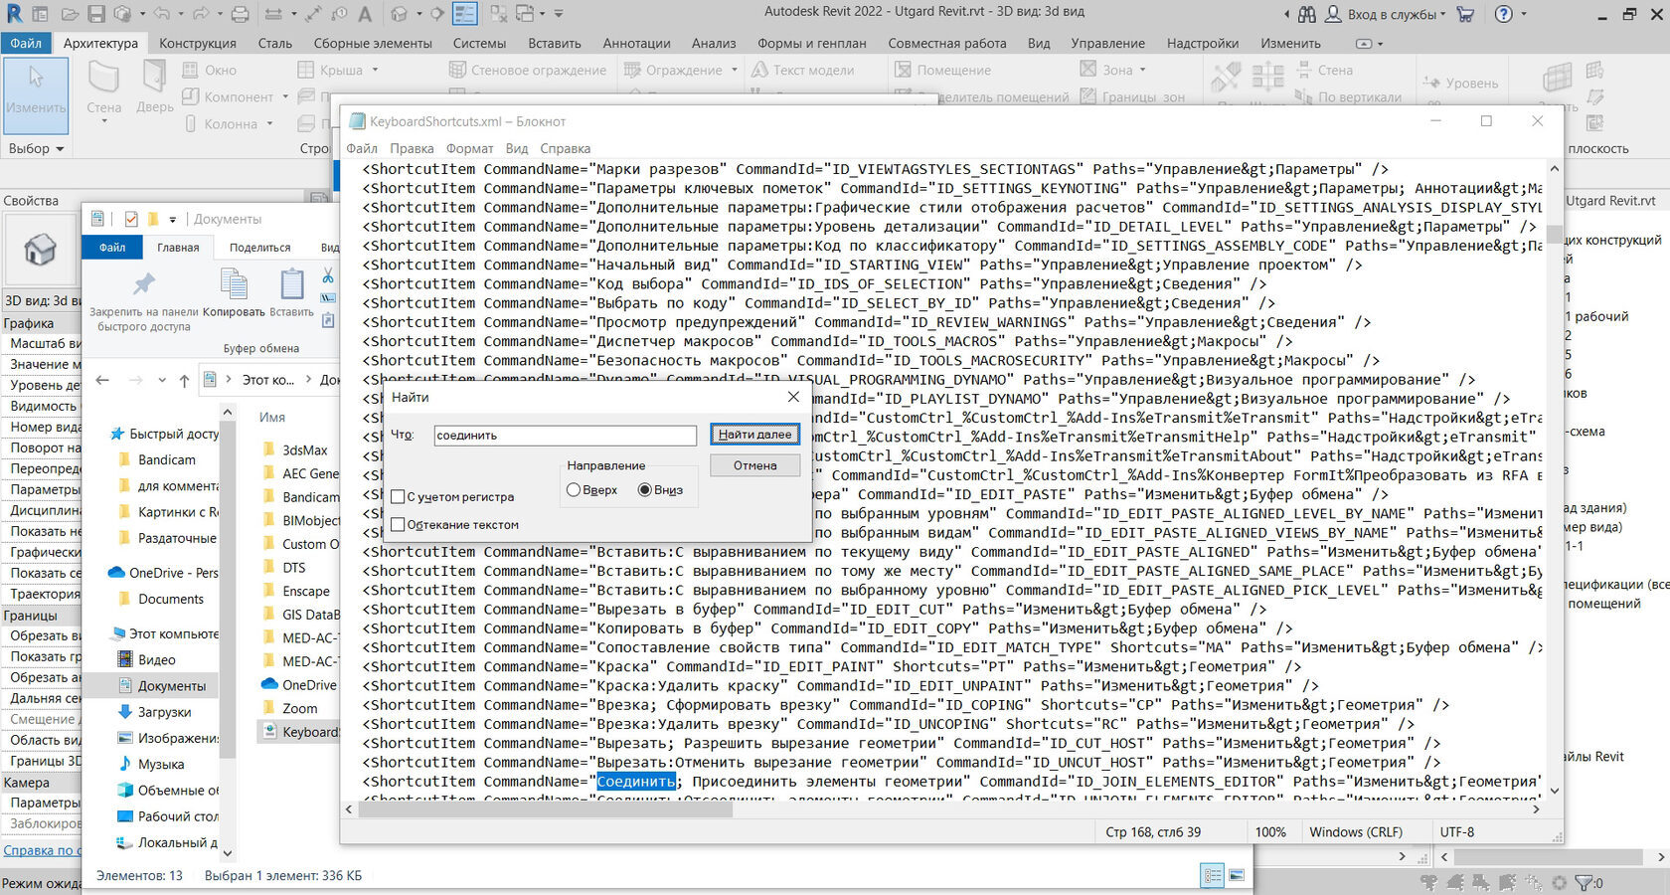Open the Зона dropdown arrow
The image size is (1670, 895).
[1142, 70]
